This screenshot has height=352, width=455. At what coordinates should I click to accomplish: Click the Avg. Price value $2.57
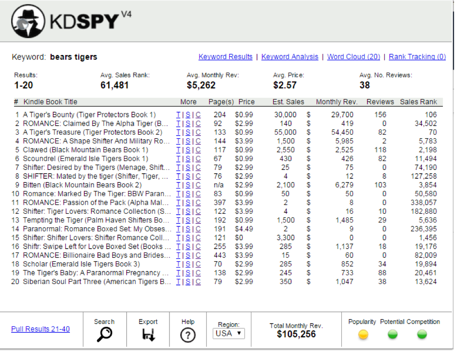tap(285, 85)
